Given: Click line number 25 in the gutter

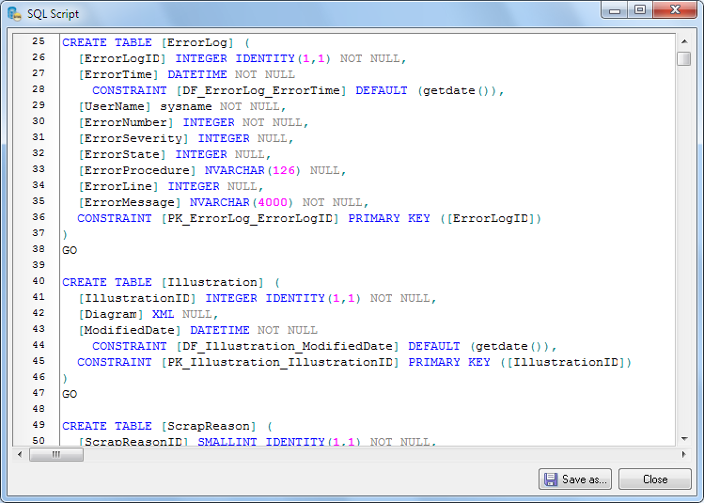Looking at the screenshot, I should 38,42.
